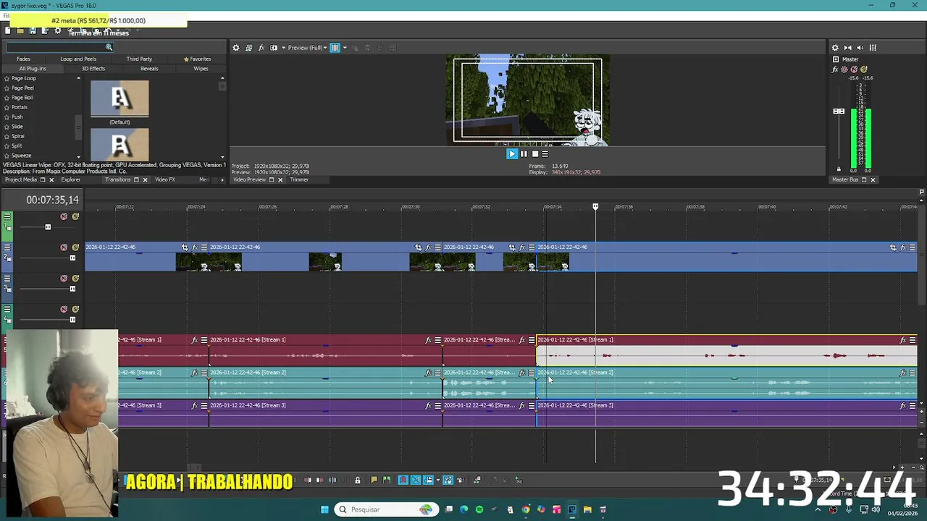Open a project with the folder icon

[x=20, y=31]
